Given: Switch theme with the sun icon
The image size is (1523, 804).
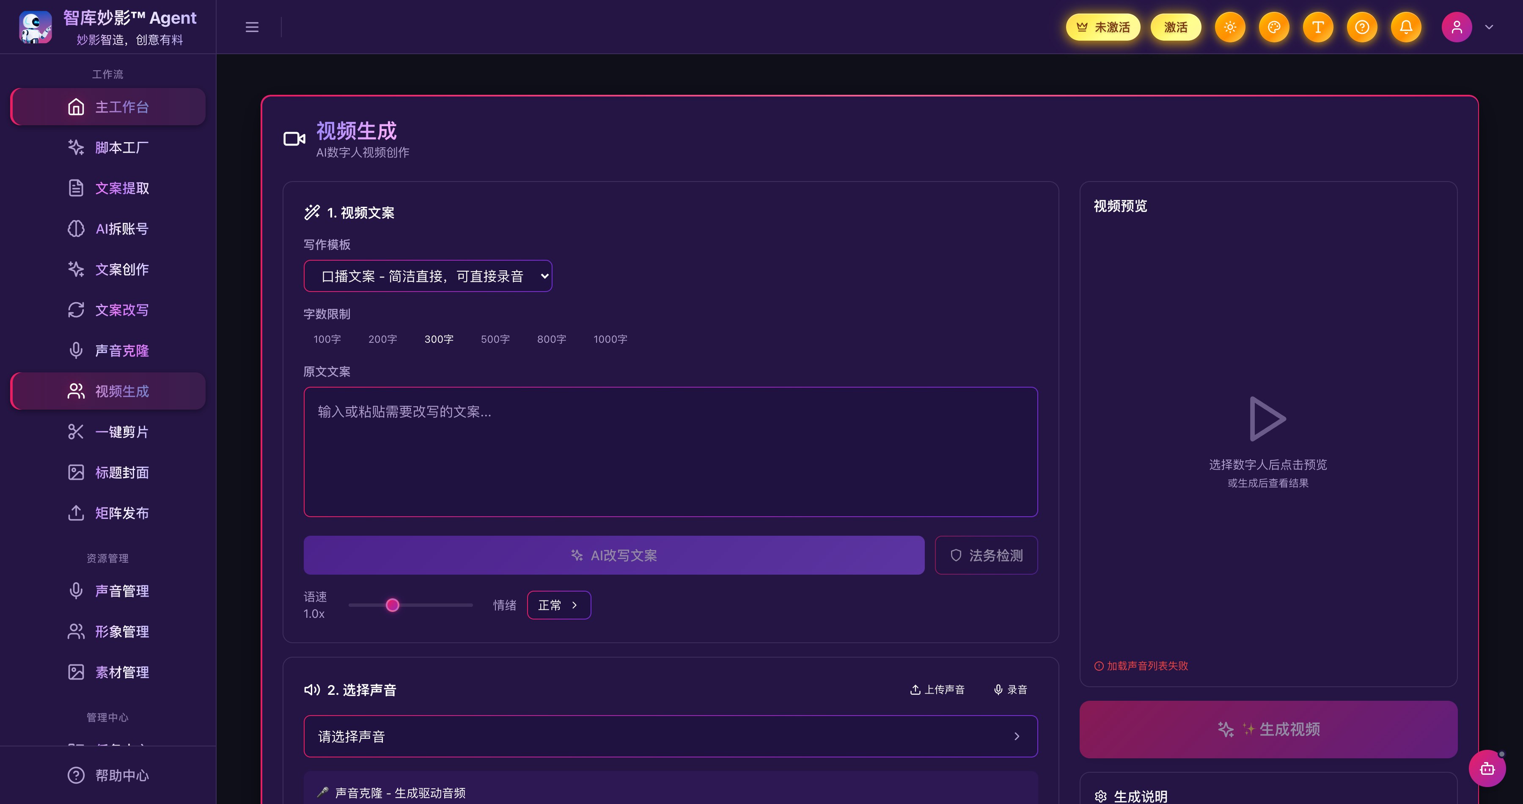Looking at the screenshot, I should [1230, 27].
